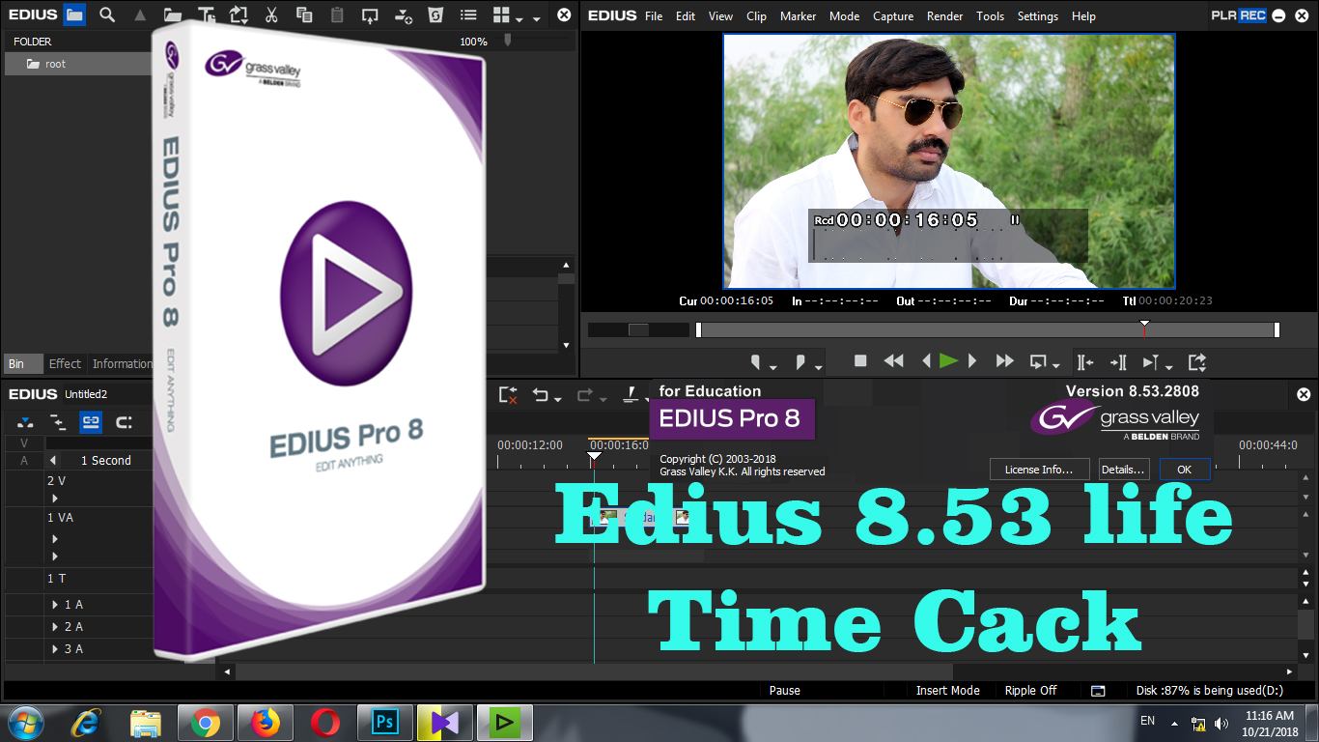Open the Render menu

(944, 16)
